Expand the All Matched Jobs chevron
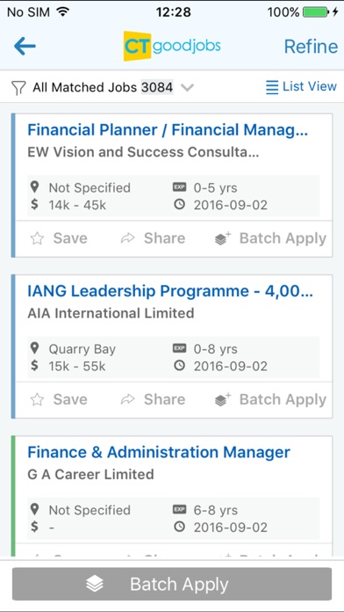Viewport: 344px width, 612px height. [188, 87]
